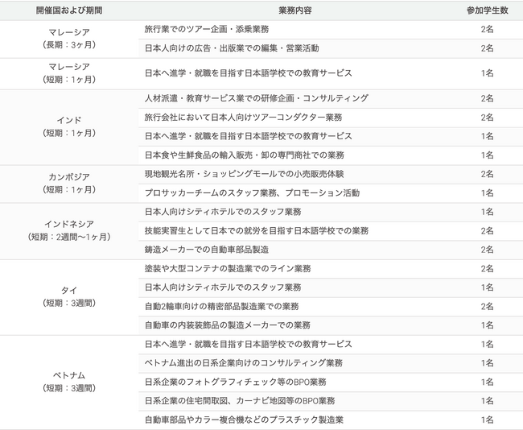The width and height of the screenshot is (523, 430).
Task: Click the インド (短期:1ヶ月) country cell
Action: (x=69, y=126)
